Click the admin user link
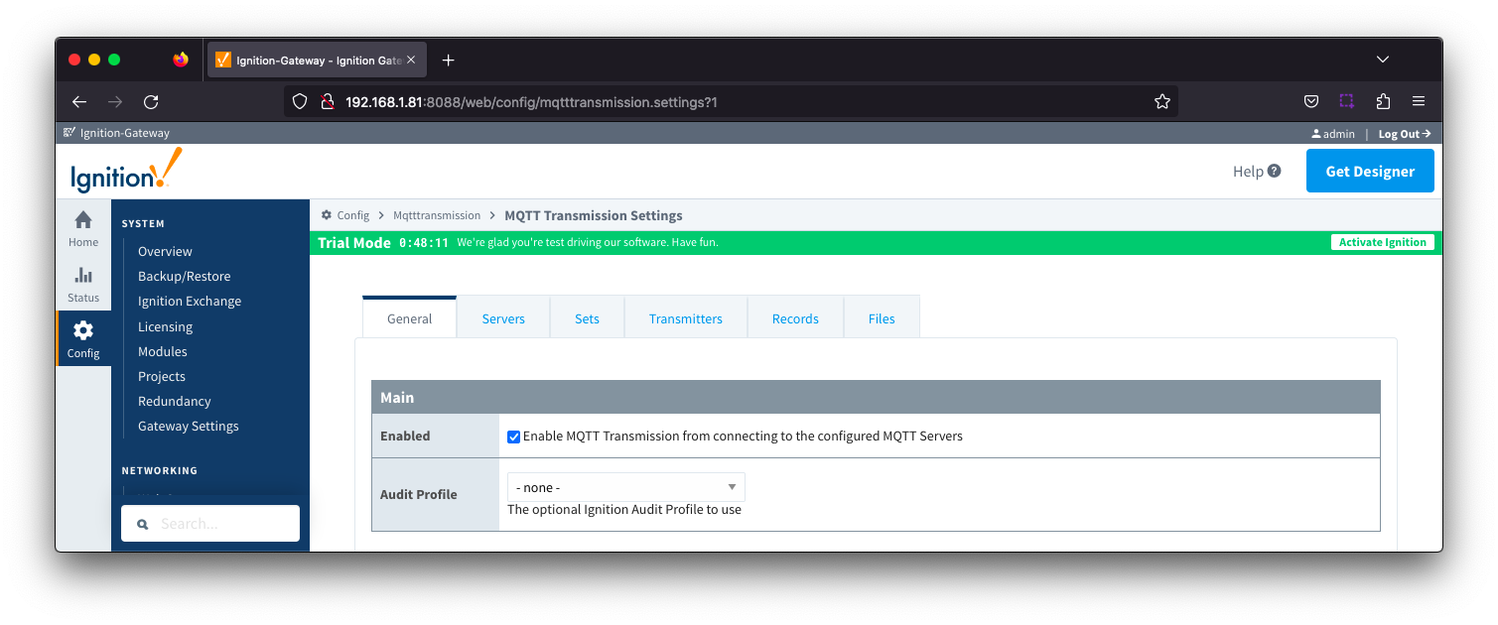Screen dimensions: 1498x625 click(x=1332, y=133)
